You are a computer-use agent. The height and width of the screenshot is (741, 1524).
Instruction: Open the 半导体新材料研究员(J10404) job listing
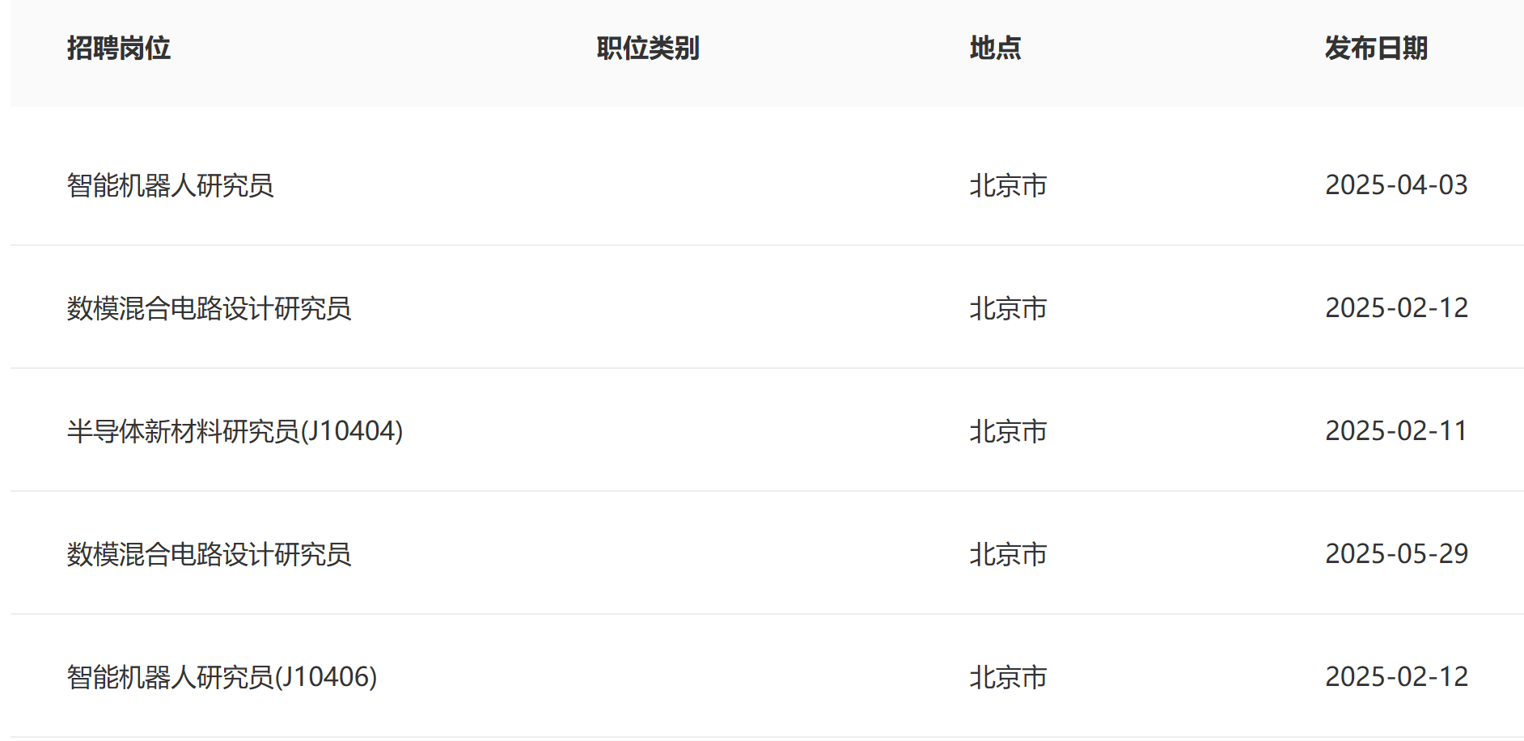(x=235, y=431)
